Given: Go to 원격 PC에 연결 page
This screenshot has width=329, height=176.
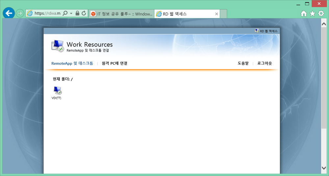Looking at the screenshot, I should click(x=114, y=63).
